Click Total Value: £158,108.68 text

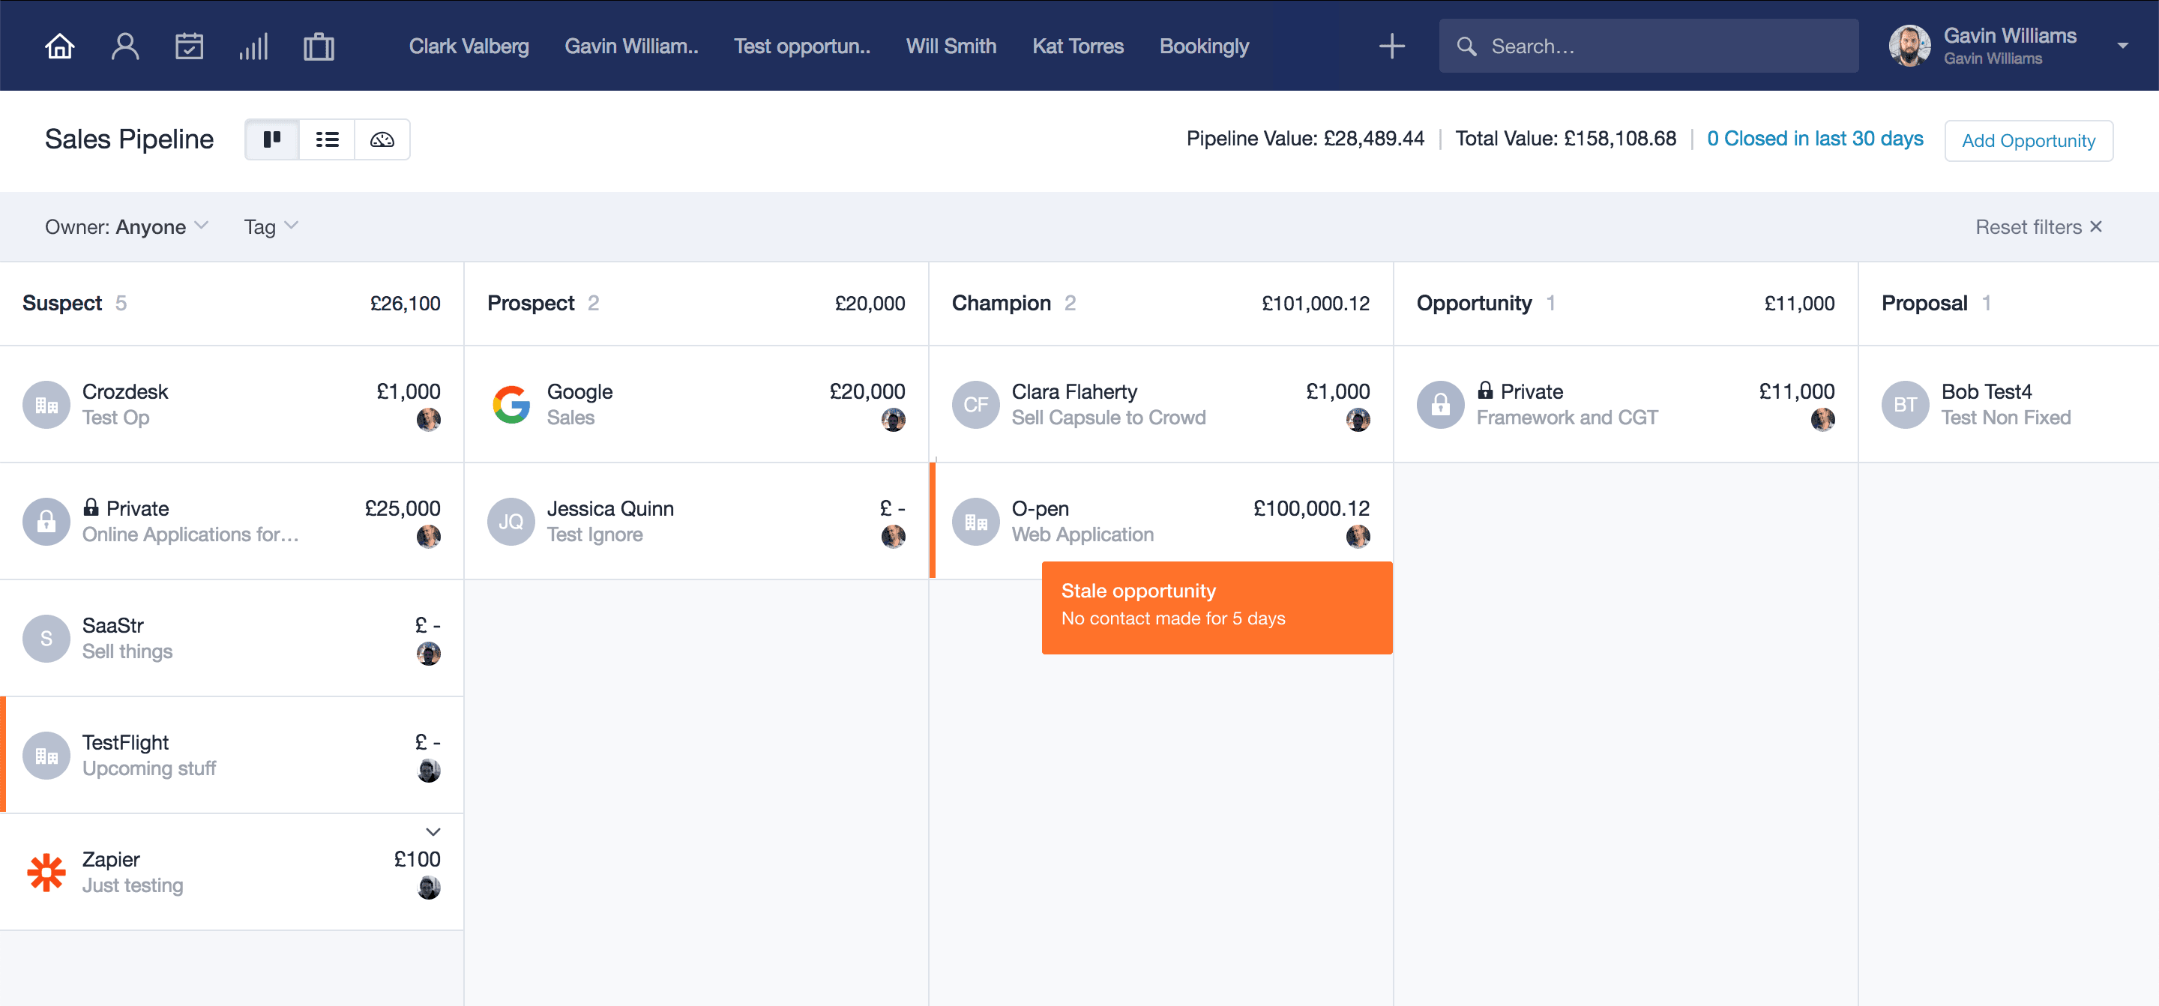pos(1565,139)
